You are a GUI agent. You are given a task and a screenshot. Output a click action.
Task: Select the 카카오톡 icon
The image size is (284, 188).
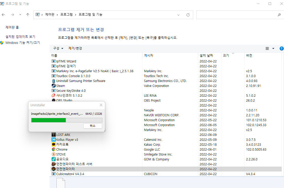point(53,144)
